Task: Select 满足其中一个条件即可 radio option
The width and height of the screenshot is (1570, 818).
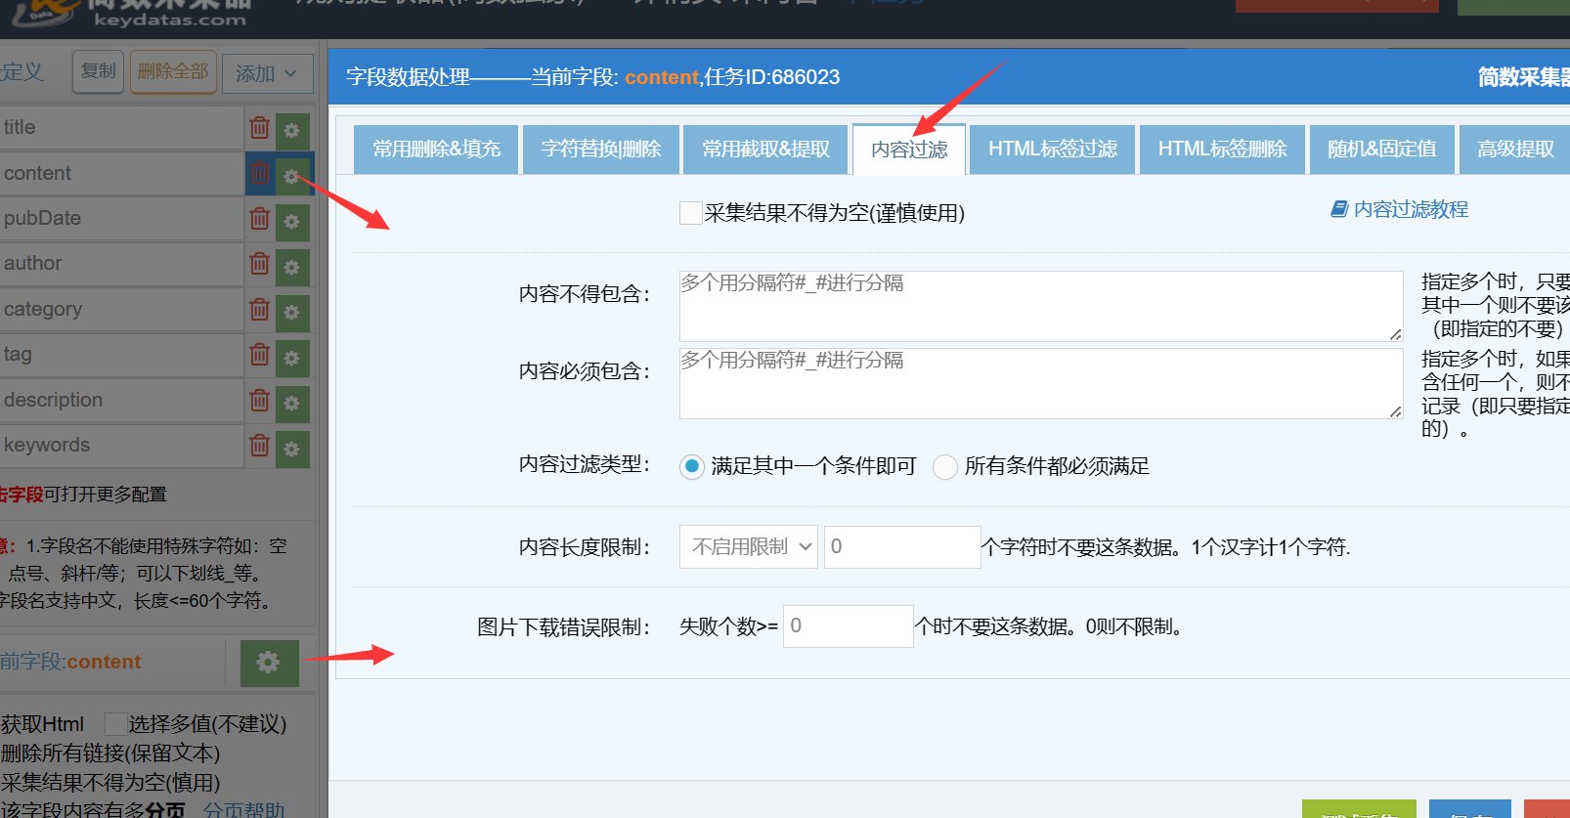Action: pyautogui.click(x=692, y=466)
